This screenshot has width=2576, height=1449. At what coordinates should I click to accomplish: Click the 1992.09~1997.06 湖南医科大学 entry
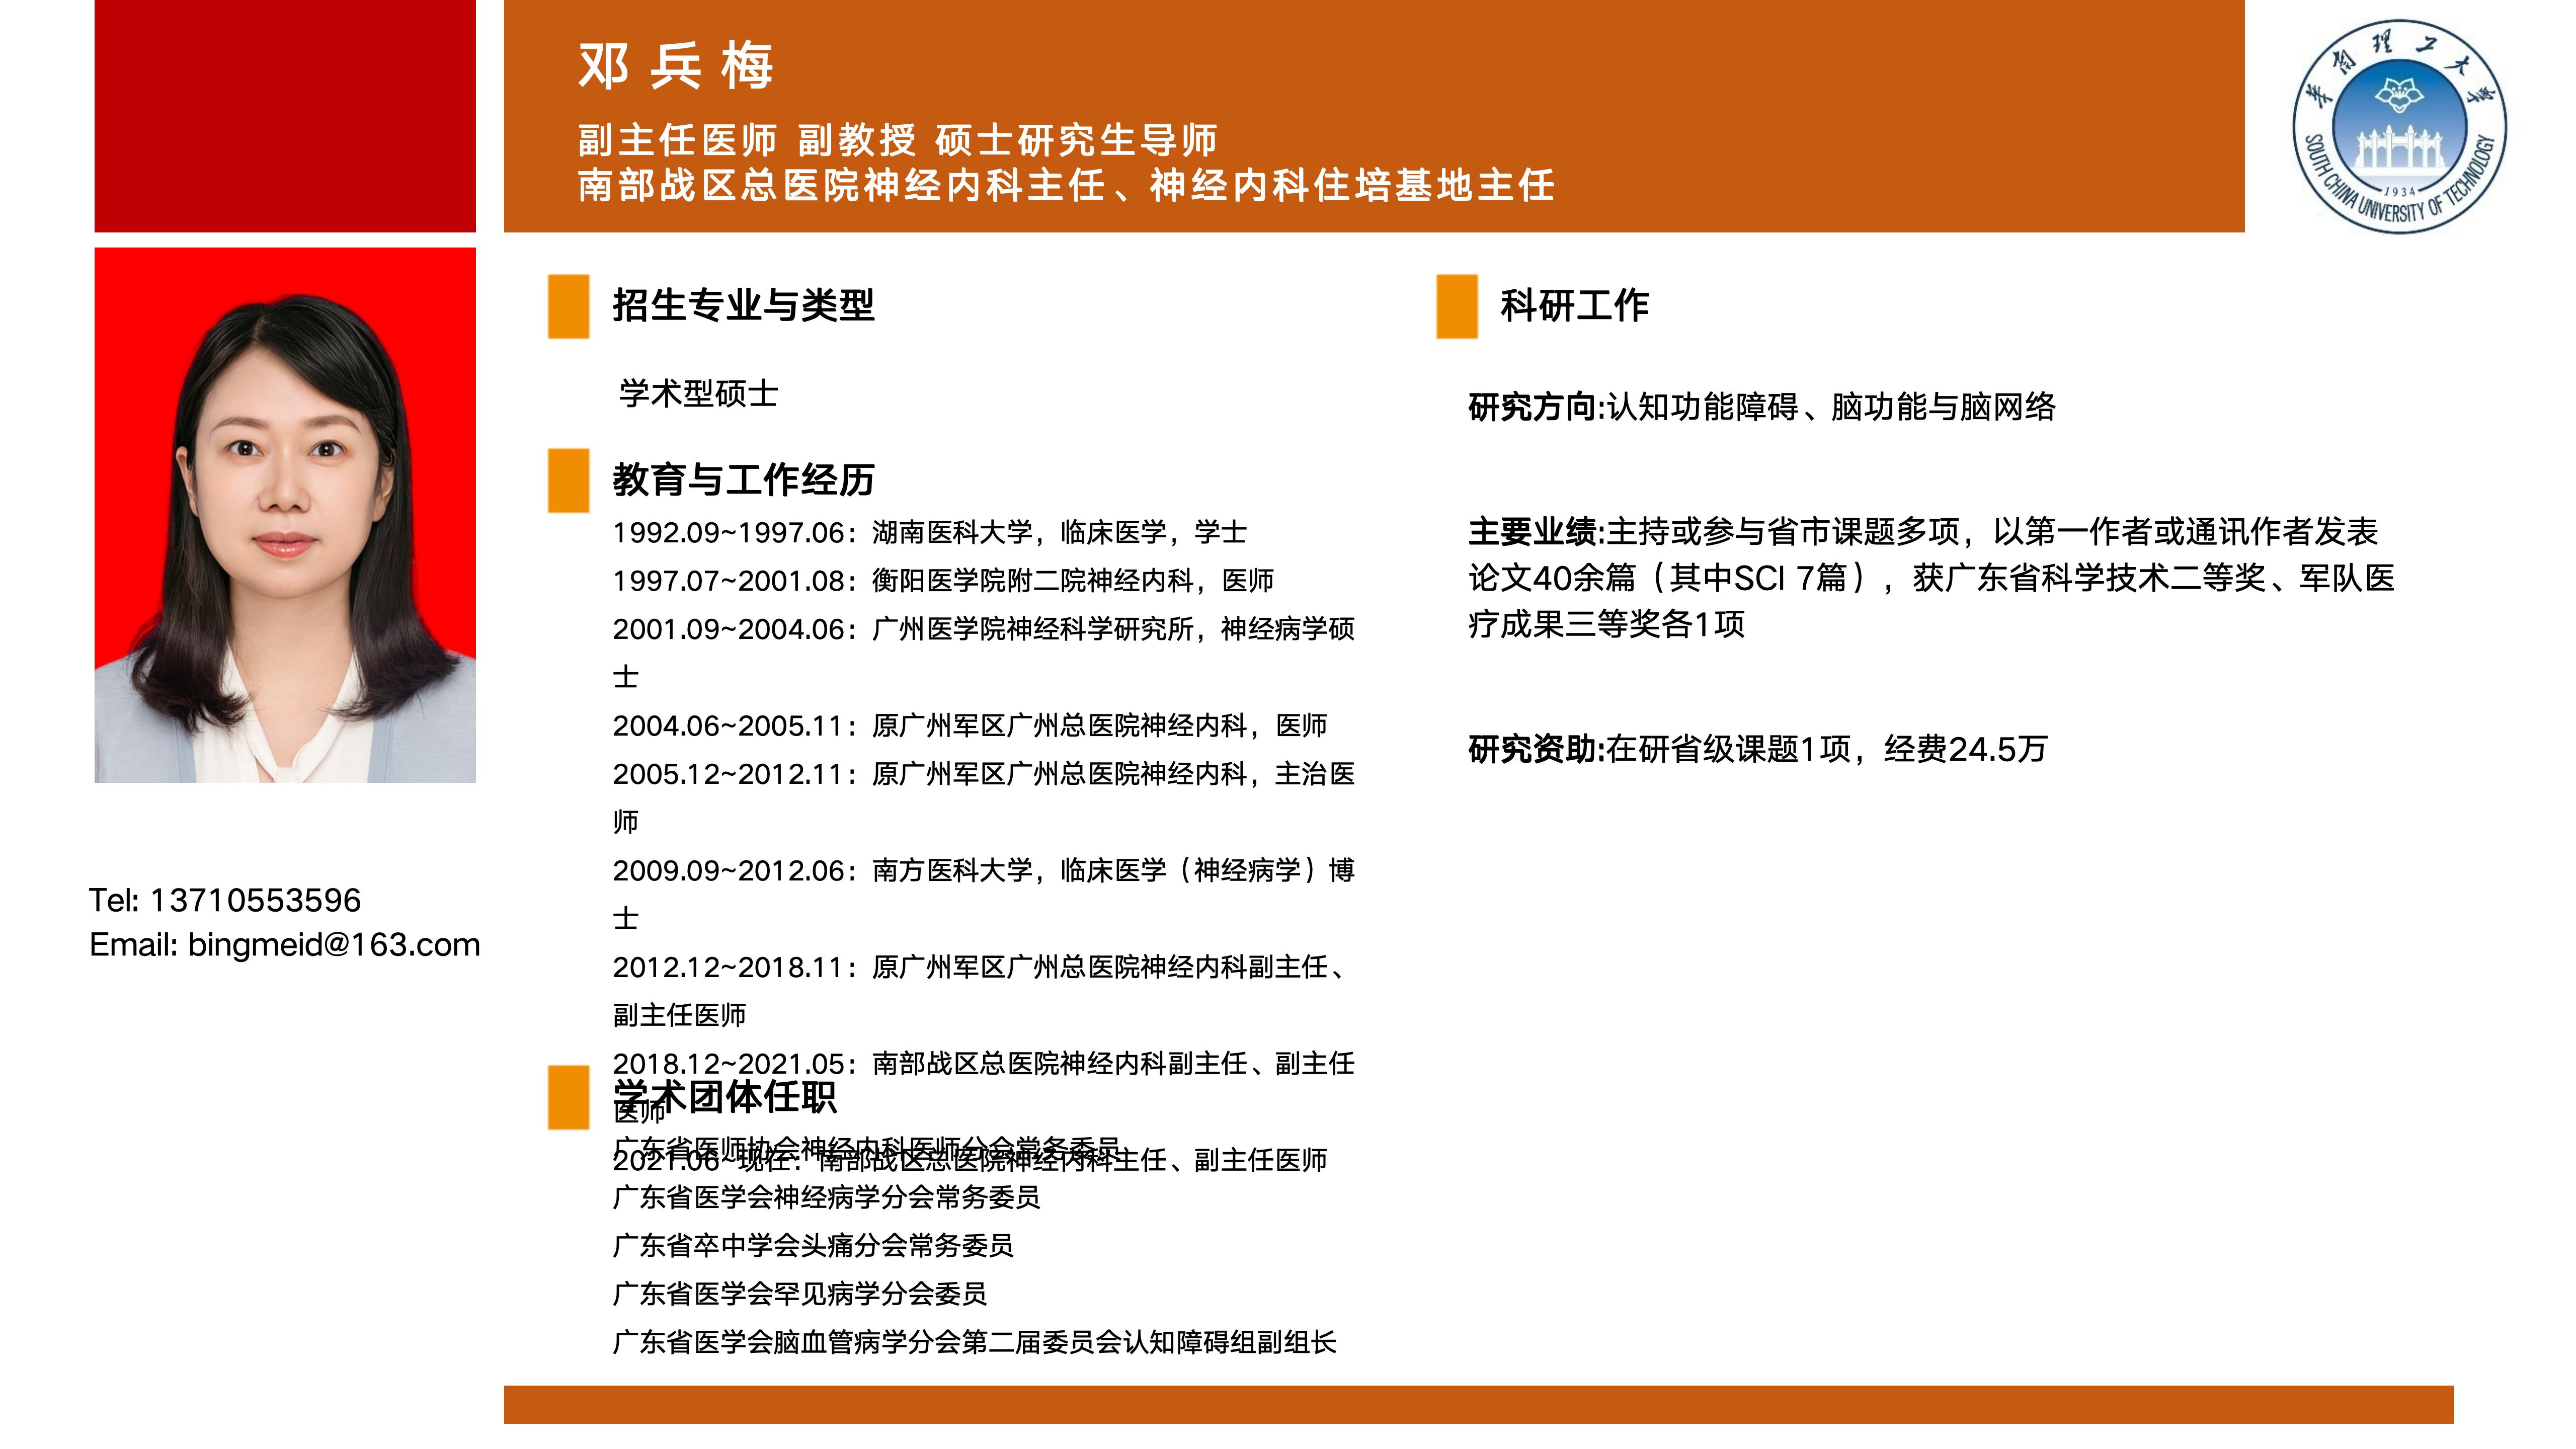[x=930, y=532]
